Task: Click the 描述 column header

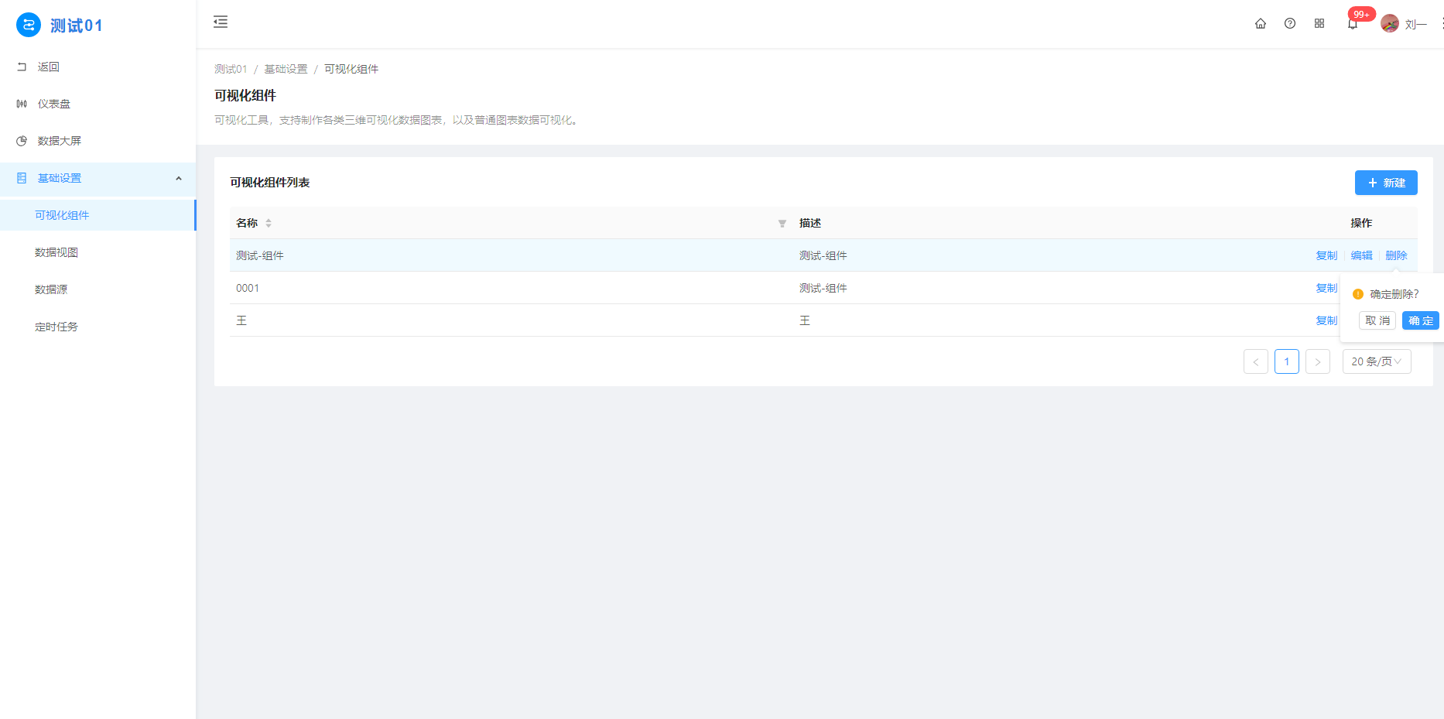Action: click(x=810, y=223)
